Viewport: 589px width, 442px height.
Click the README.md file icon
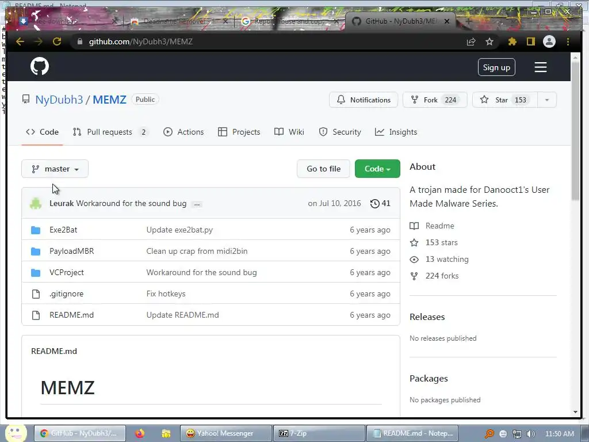tap(36, 315)
